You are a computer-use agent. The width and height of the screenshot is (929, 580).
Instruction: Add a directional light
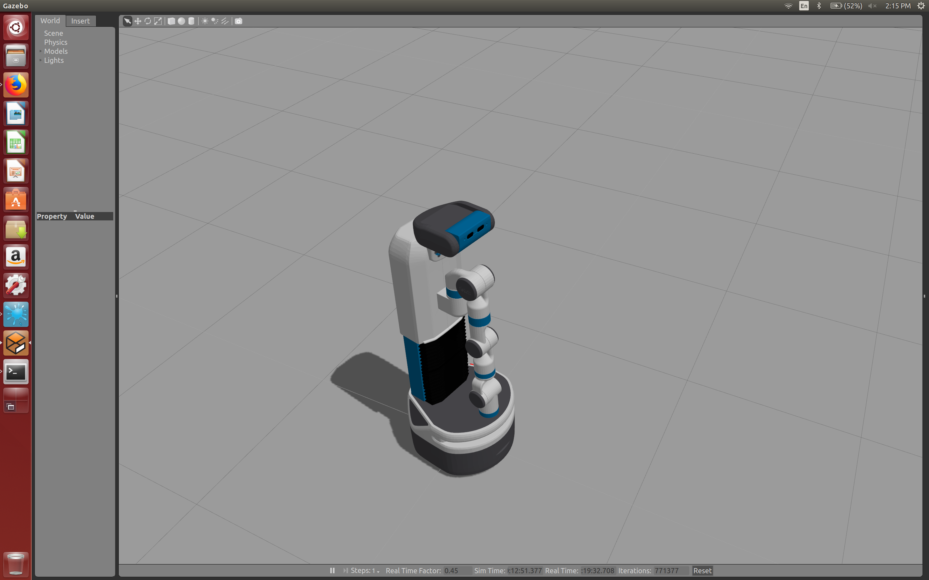[x=225, y=21]
